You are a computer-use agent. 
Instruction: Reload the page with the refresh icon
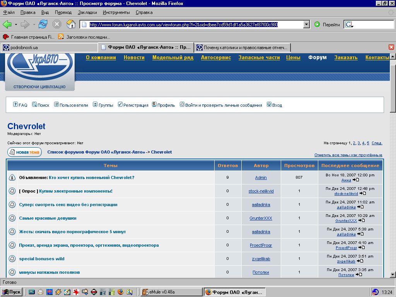[43, 24]
